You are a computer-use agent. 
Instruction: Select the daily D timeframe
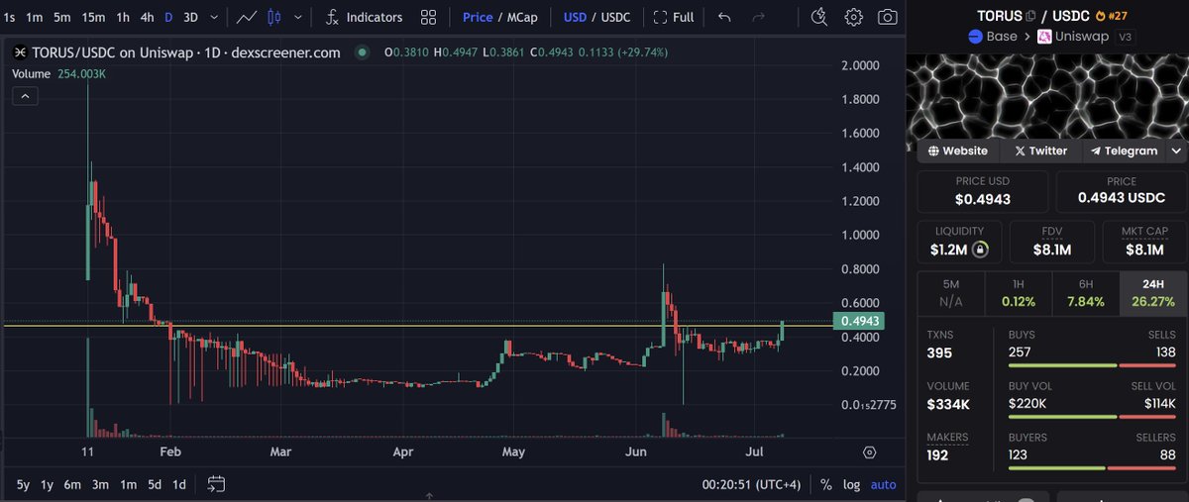[168, 17]
